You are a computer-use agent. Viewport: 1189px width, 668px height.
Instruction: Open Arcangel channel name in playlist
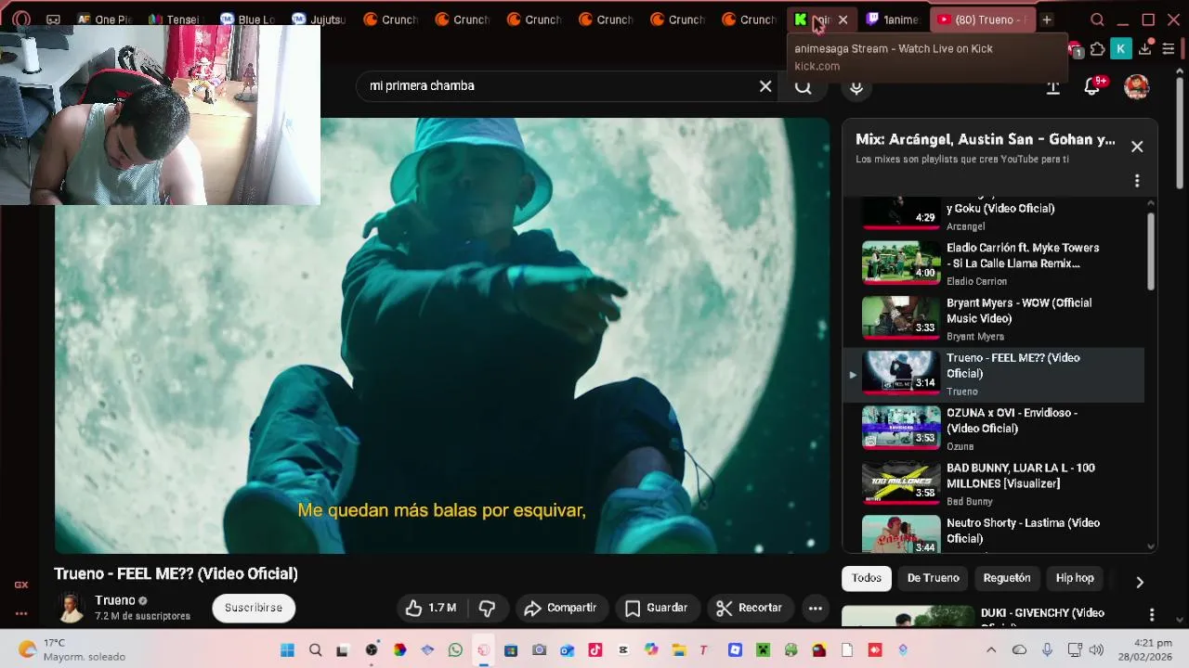(x=966, y=226)
